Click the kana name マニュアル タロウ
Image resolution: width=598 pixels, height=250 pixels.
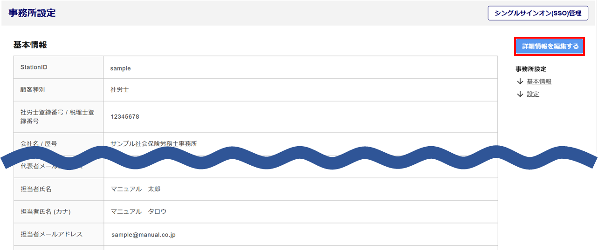[138, 211]
